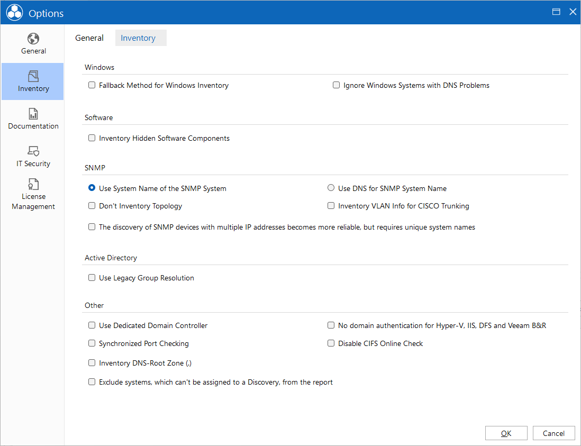The width and height of the screenshot is (581, 446).
Task: Check Don't Inventory Topology
Action: click(92, 206)
